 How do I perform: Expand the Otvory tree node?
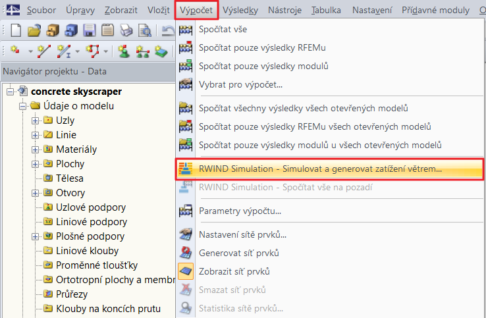pyautogui.click(x=35, y=193)
